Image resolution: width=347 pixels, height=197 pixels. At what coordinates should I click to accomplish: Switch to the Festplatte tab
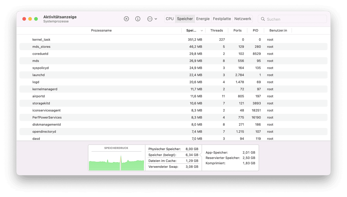[222, 19]
